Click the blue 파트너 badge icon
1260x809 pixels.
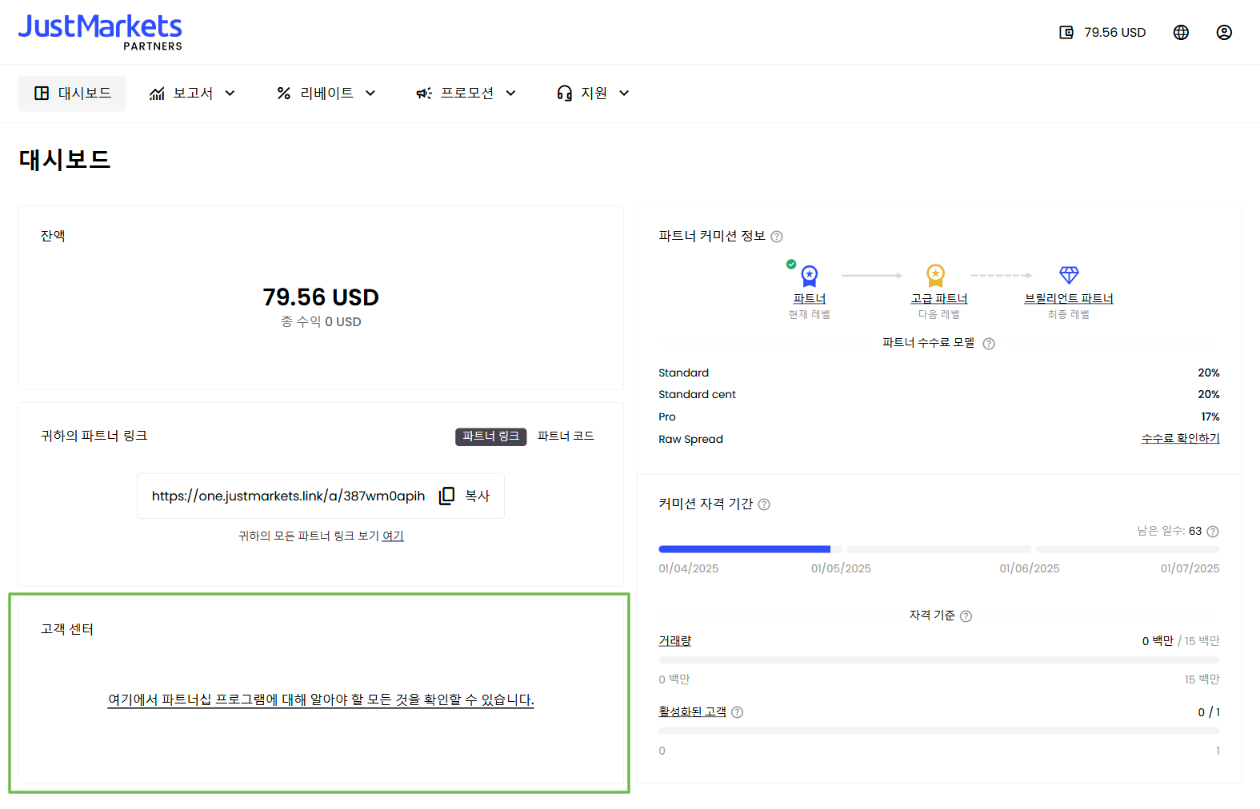tap(810, 276)
